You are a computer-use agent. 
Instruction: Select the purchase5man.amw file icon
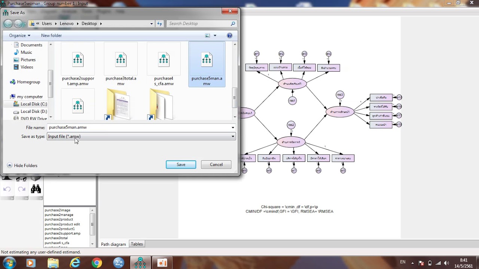point(207,60)
